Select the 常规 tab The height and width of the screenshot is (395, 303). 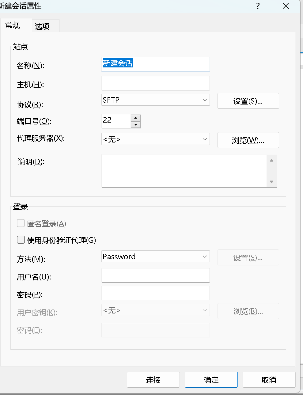tap(13, 25)
